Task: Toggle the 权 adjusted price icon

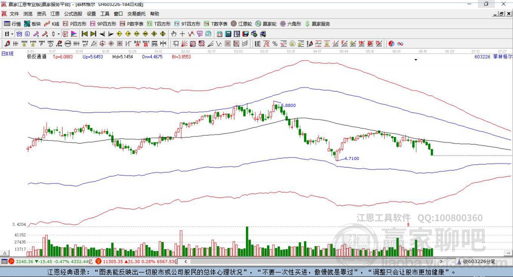Action: coord(65,34)
